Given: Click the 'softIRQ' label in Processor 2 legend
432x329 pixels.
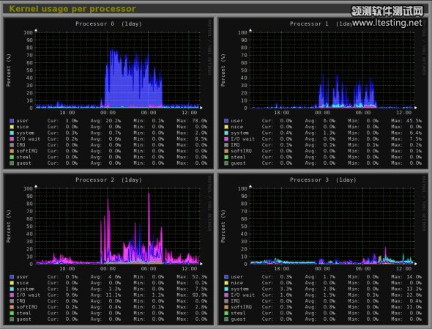Looking at the screenshot, I should (x=26, y=307).
